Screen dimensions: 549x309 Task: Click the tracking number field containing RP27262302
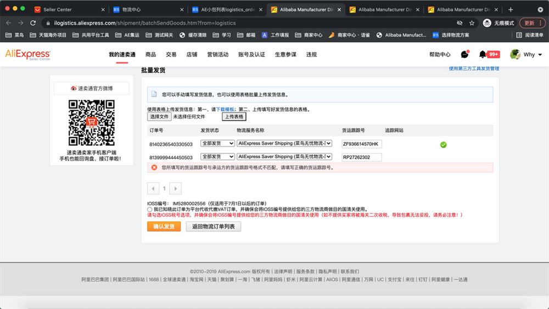362,157
